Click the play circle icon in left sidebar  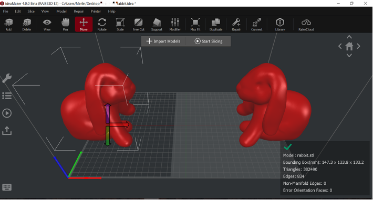coord(7,113)
